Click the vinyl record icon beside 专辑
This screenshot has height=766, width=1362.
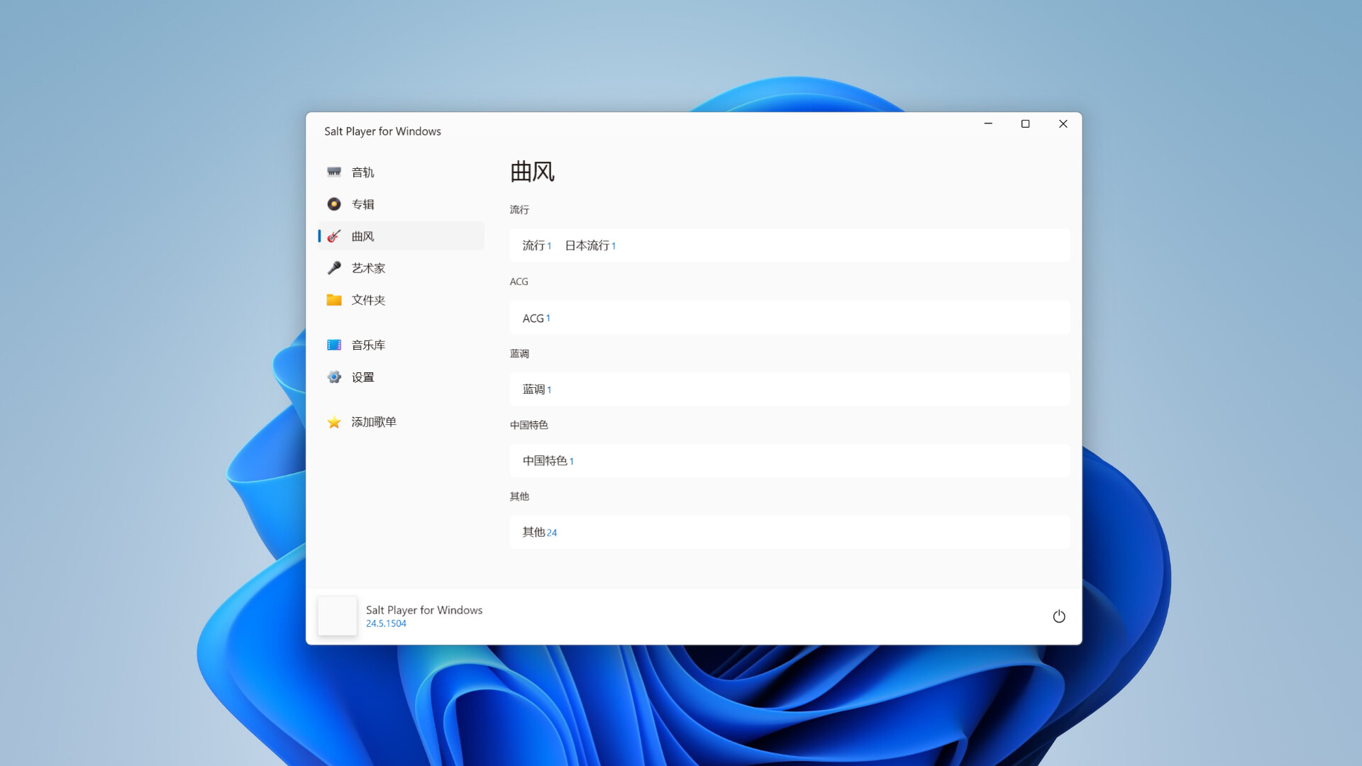[x=334, y=204]
